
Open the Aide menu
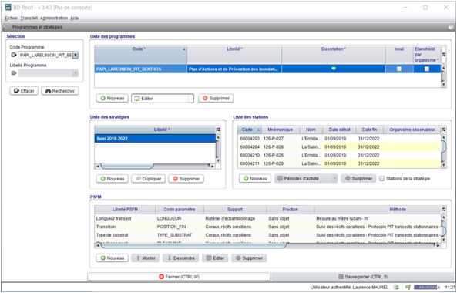pyautogui.click(x=74, y=18)
